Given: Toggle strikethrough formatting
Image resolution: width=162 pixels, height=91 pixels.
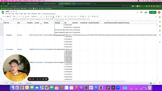Looking at the screenshot, I should tap(51, 16).
